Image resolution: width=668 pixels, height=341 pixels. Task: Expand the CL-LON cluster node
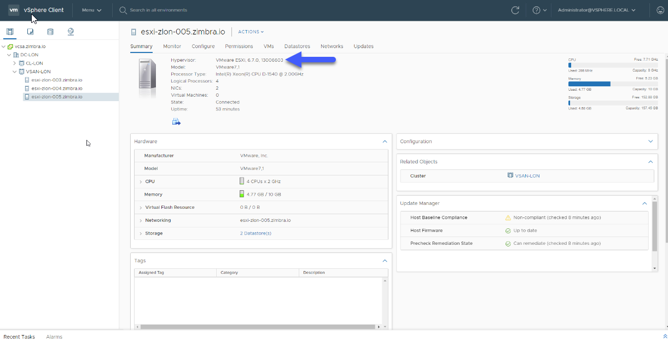pyautogui.click(x=15, y=63)
